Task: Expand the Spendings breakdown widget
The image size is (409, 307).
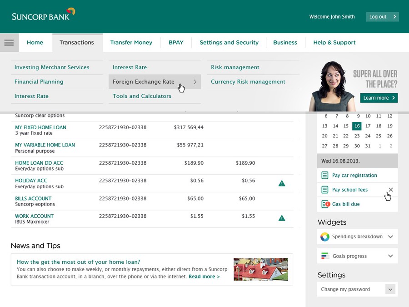Action: (x=390, y=237)
